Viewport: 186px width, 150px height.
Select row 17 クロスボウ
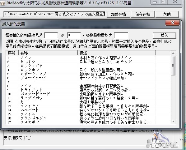click(88, 122)
